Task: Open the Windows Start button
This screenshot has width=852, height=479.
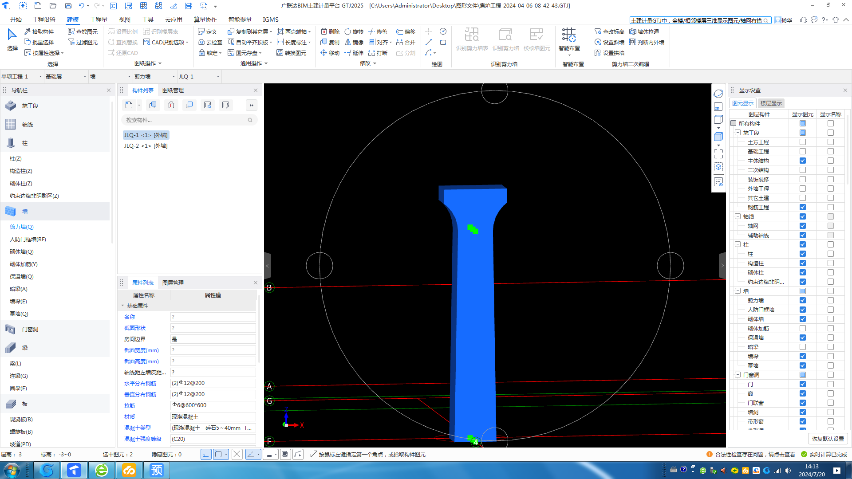Action: 12,470
